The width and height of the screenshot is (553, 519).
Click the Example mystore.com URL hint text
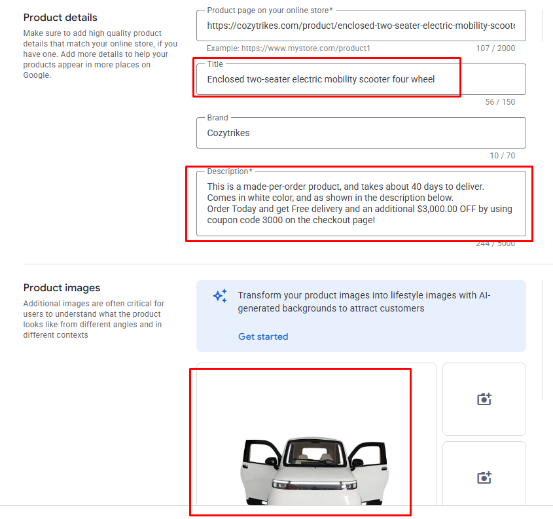click(x=288, y=48)
